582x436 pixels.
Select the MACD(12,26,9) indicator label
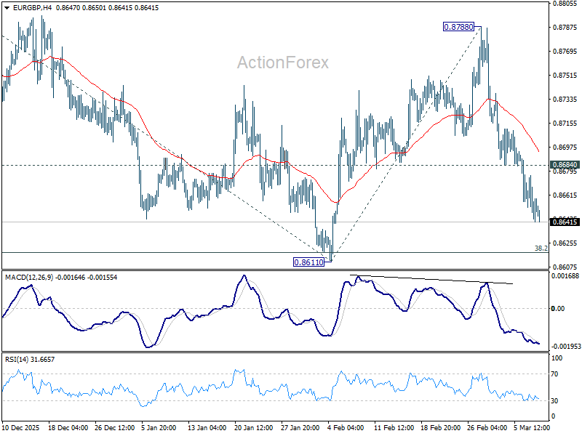[x=29, y=278]
